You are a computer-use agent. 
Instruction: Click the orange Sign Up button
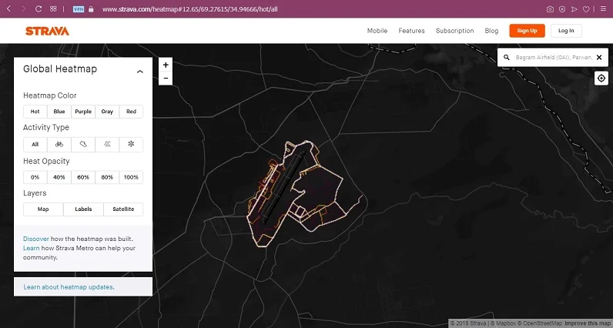coord(527,31)
